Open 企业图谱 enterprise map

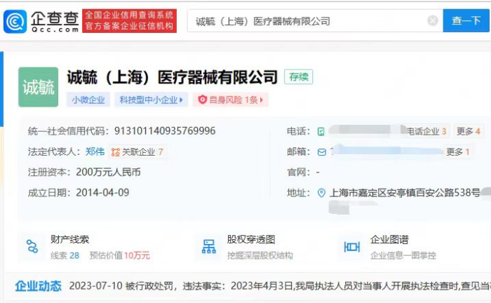389,240
